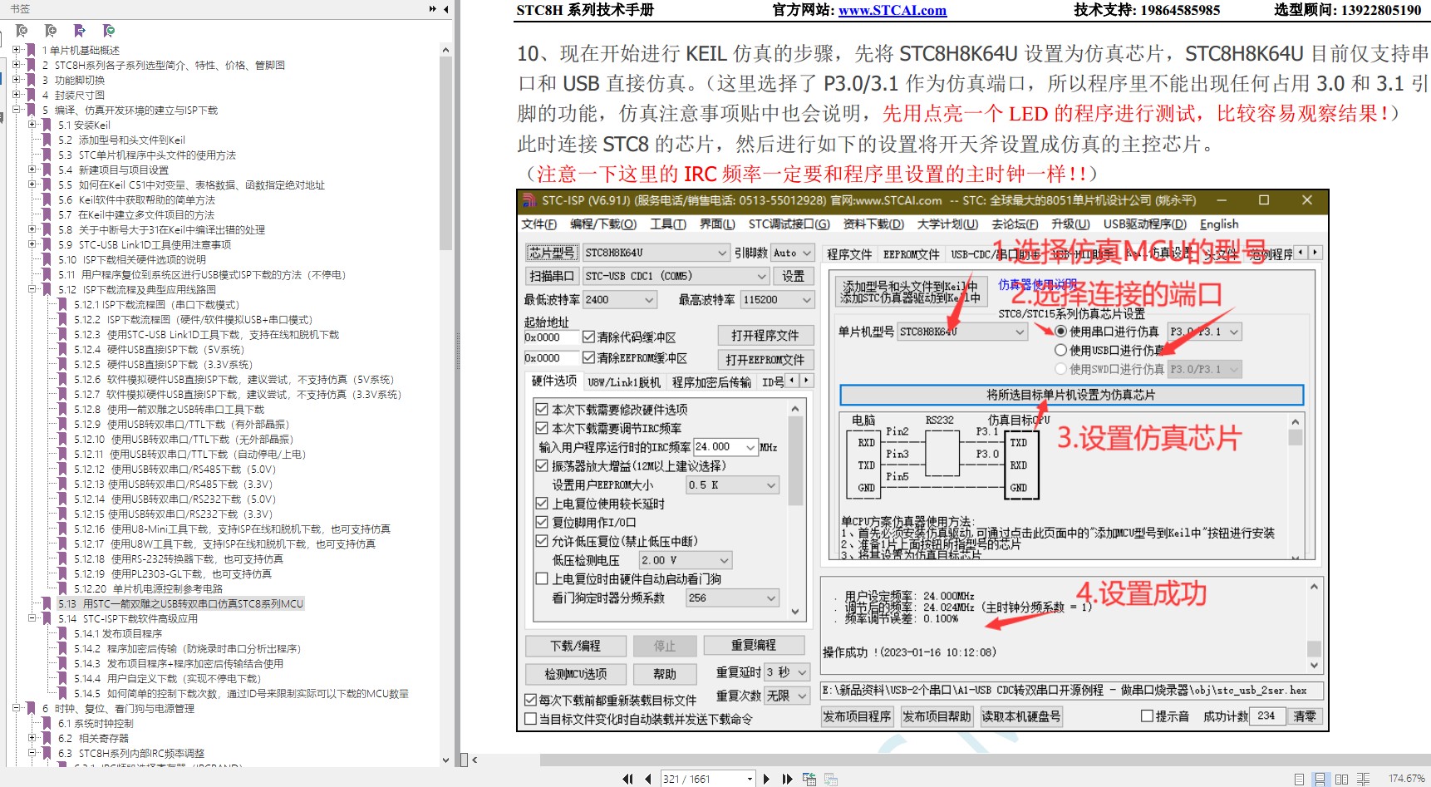Toggle '本次下载需要修改硬件选项' checkbox
The image size is (1431, 787).
(542, 409)
